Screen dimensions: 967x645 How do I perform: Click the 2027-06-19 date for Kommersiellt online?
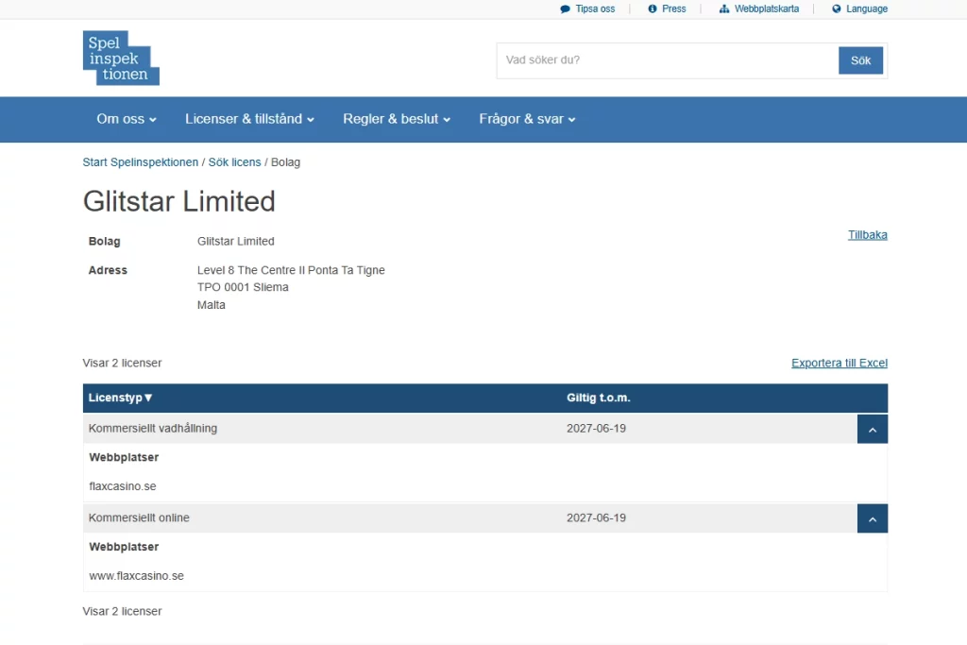pos(597,518)
